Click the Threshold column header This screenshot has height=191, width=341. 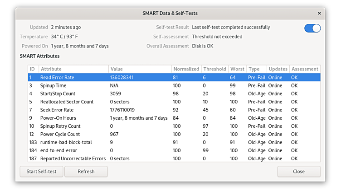(214, 69)
